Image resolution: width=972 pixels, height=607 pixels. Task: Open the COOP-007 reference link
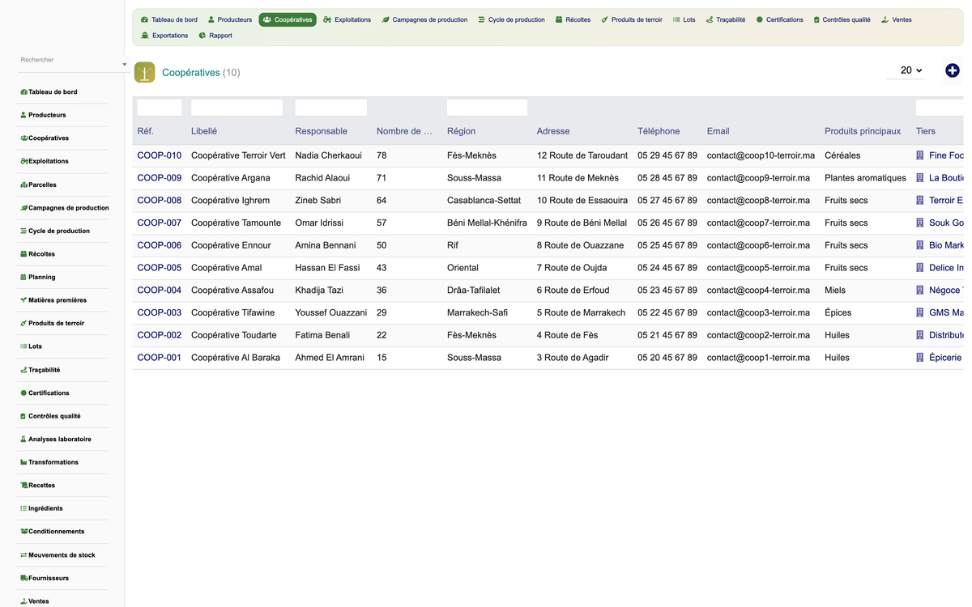click(160, 223)
